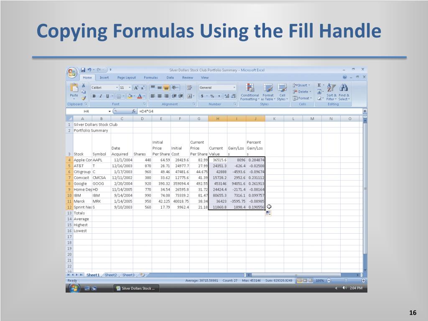Click the Font Color A swatch
Image resolution: width=428 pixels, height=321 pixels.
tap(140, 96)
